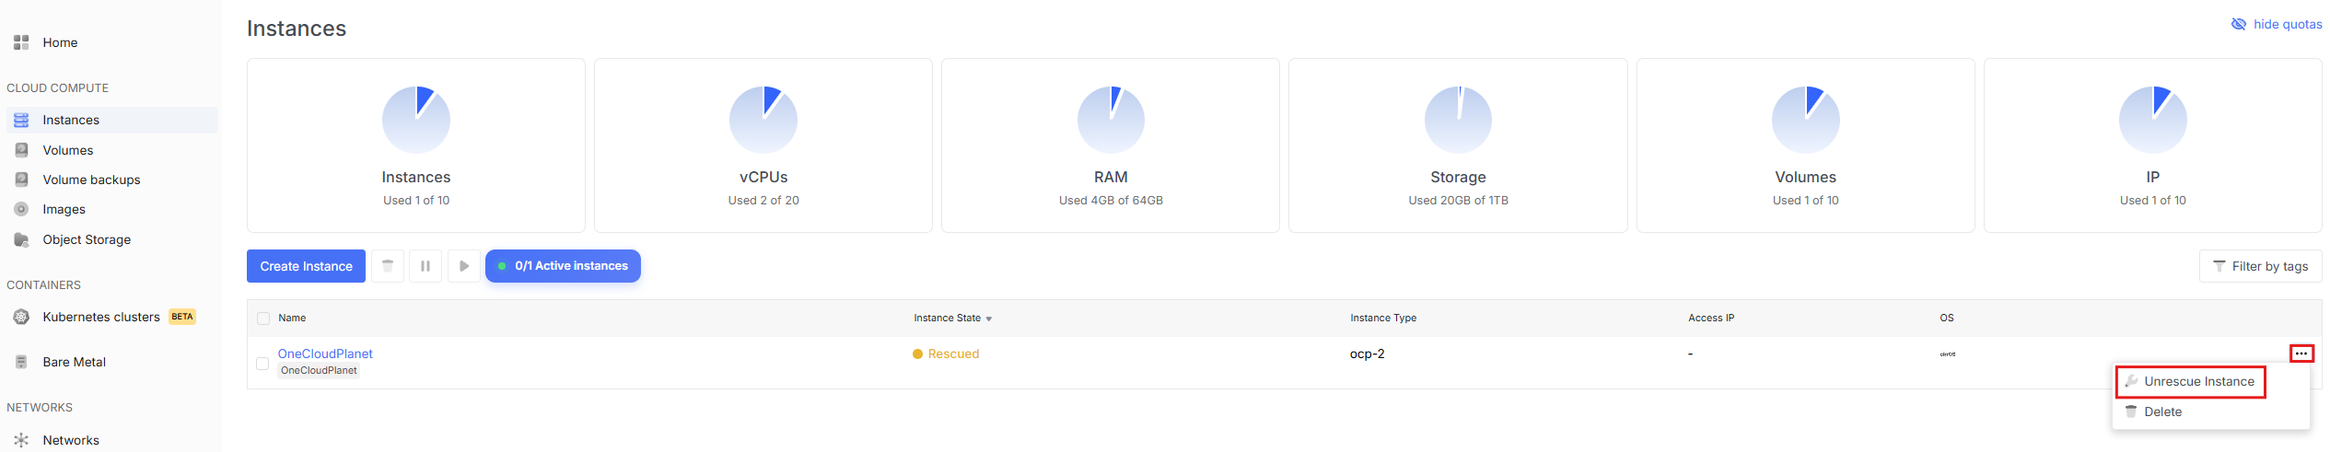Open the OneCloudPlanet instance link
Screen dimensions: 2330x452
pyautogui.click(x=325, y=353)
